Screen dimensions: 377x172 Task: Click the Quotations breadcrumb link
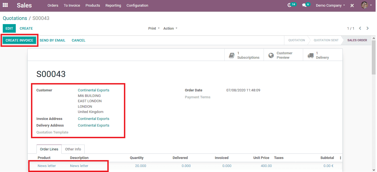pyautogui.click(x=15, y=18)
